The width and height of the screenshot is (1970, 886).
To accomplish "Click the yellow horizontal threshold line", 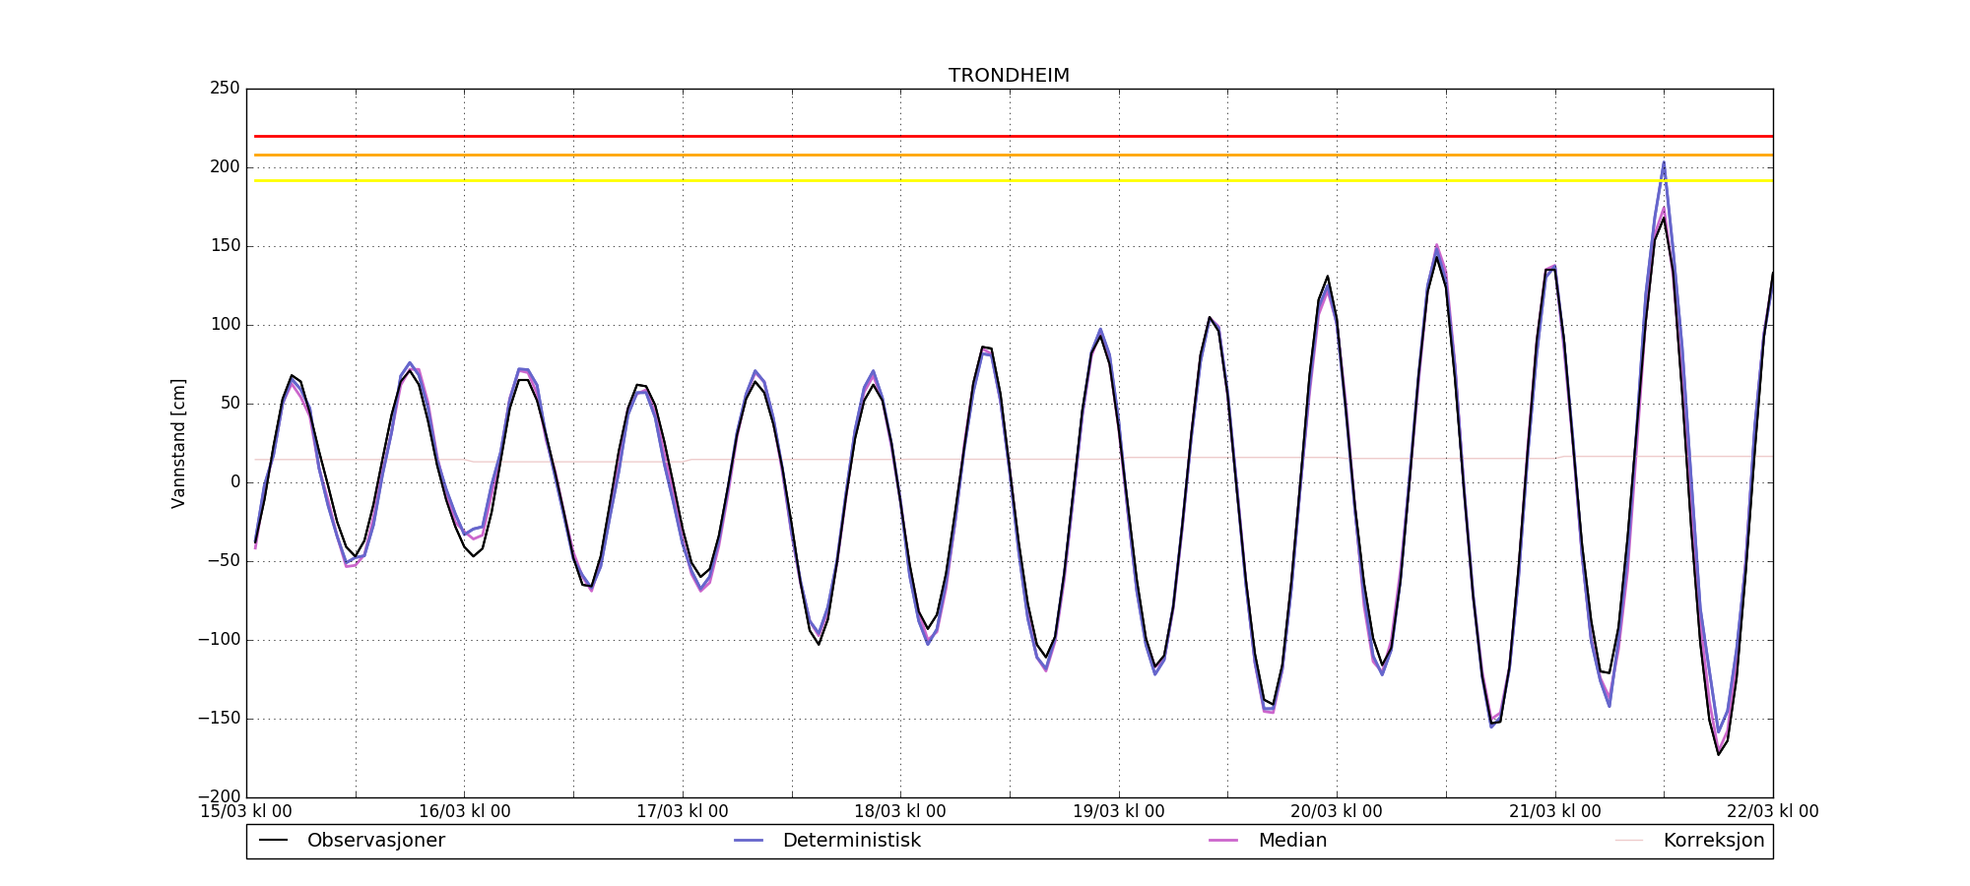I will tap(985, 181).
